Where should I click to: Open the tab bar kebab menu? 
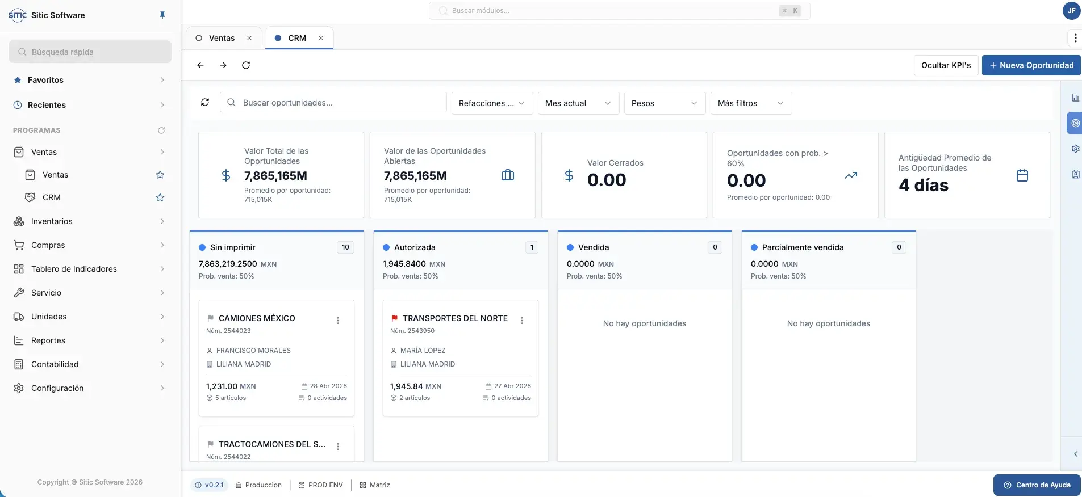[1075, 38]
